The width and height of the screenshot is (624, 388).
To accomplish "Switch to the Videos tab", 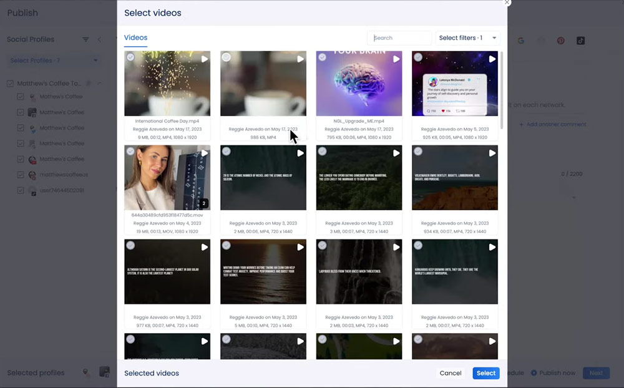I will coord(135,37).
